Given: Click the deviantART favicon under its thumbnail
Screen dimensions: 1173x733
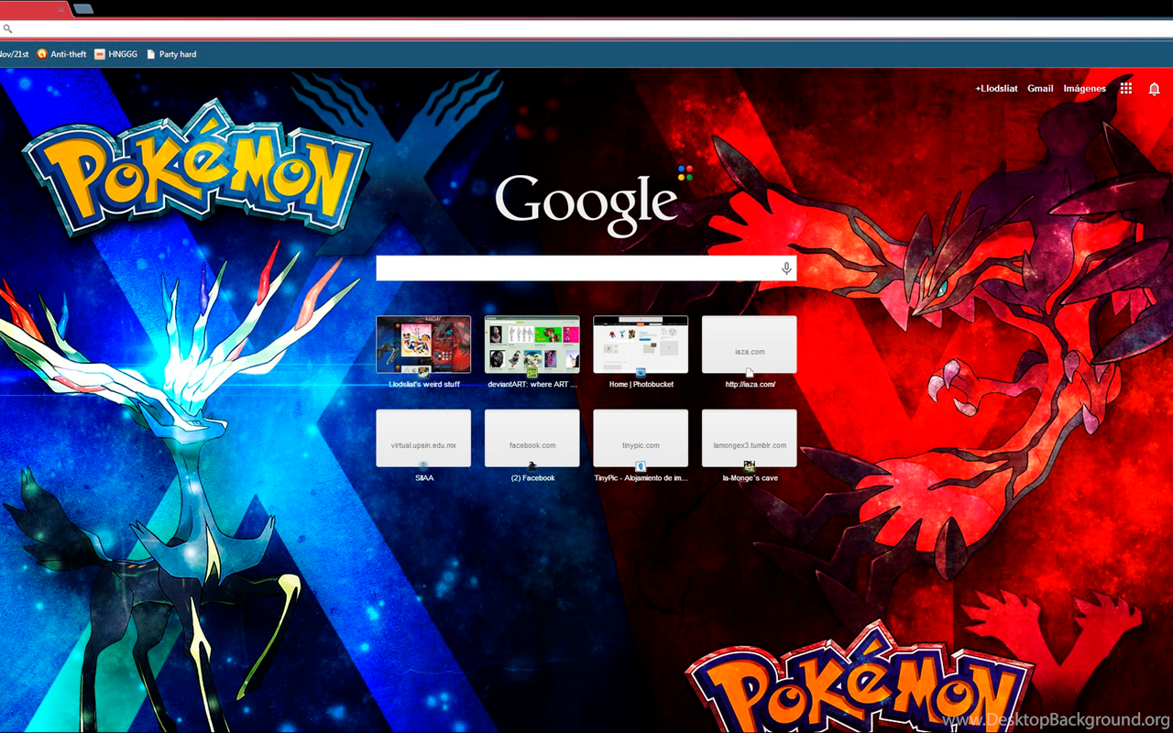Looking at the screenshot, I should point(532,373).
